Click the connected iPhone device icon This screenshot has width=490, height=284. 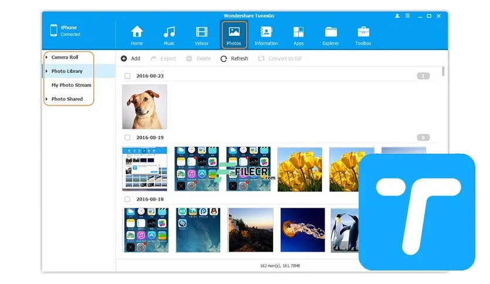click(x=54, y=31)
